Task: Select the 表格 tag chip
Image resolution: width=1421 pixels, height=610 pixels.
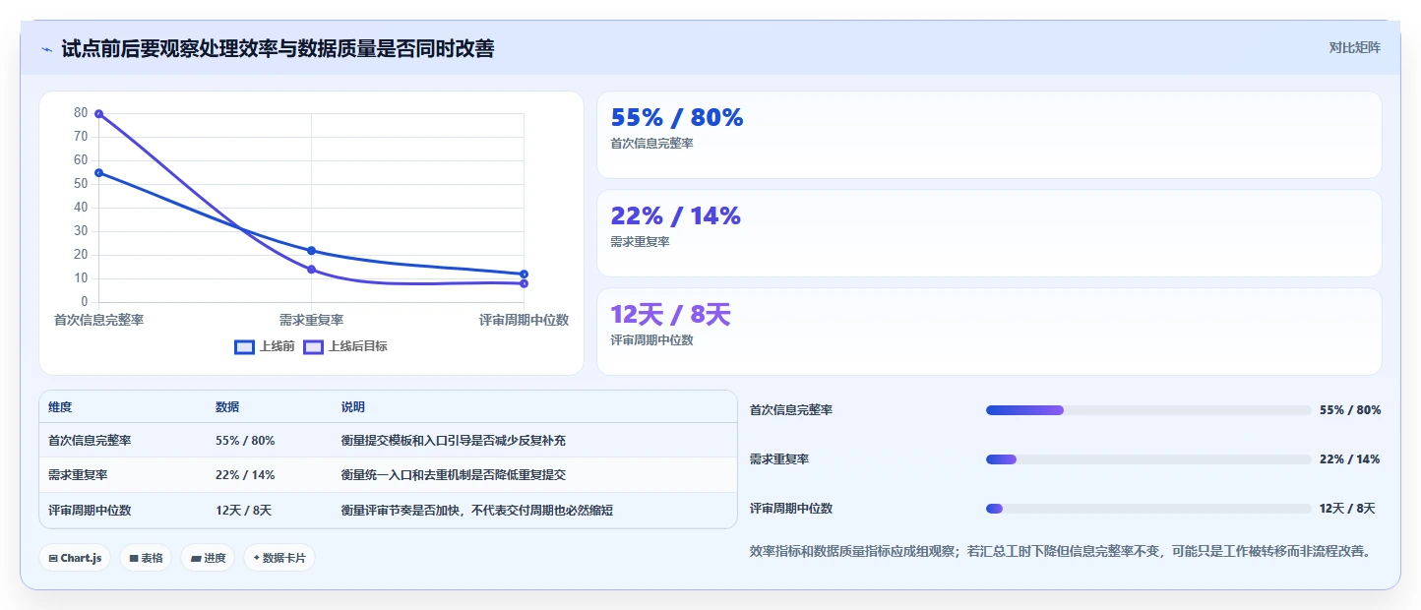Action: pyautogui.click(x=146, y=558)
